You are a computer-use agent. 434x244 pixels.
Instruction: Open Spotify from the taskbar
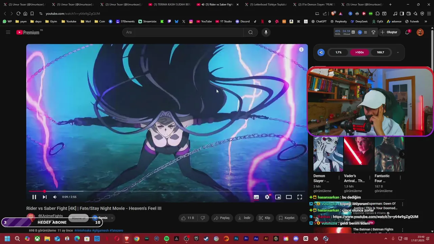[166, 239]
